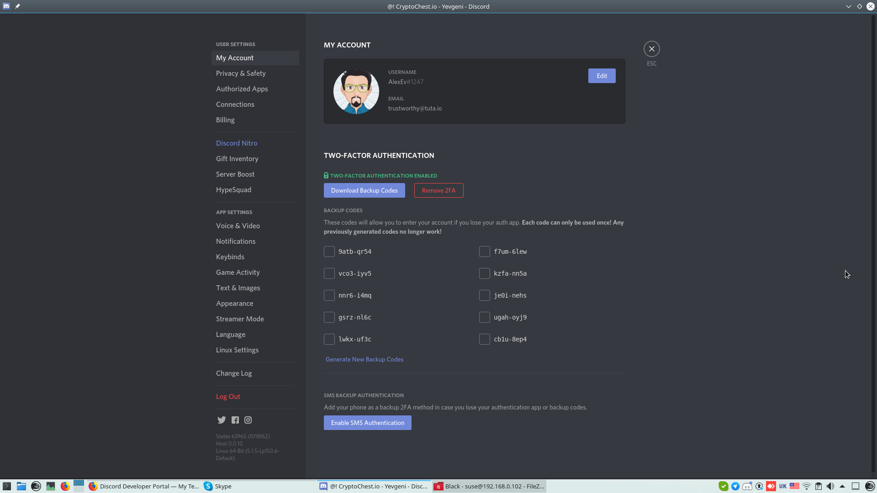Go to Voice & Video settings
Viewport: 877px width, 493px height.
click(238, 226)
